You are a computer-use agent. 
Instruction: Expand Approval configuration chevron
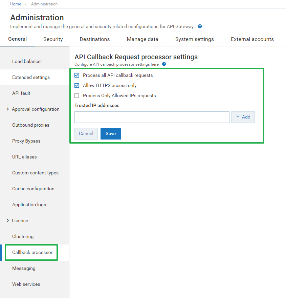coord(8,109)
